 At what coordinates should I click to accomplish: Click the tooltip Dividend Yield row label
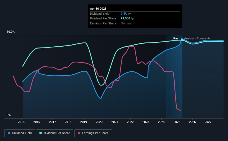pyautogui.click(x=100, y=14)
